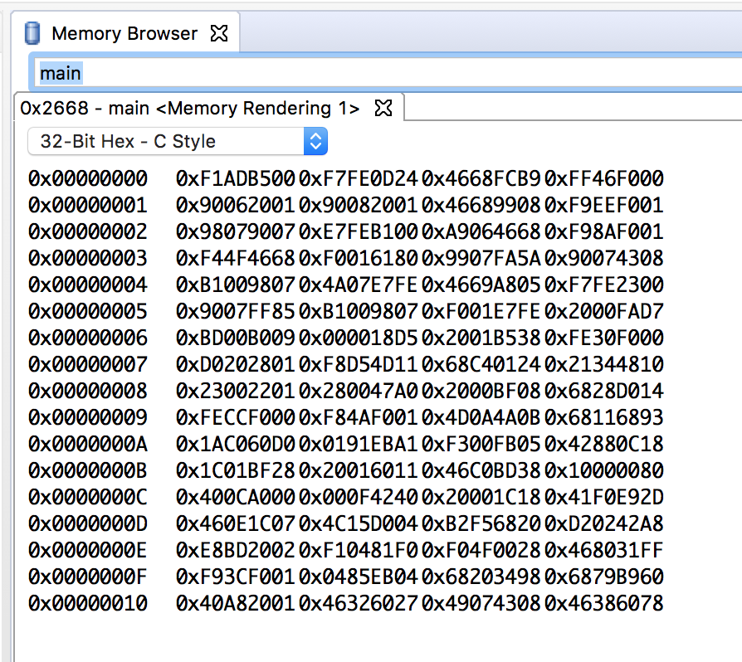Open the 32-Bit Hex - C Style dropdown
Viewport: 742px width, 662px height.
pos(178,141)
